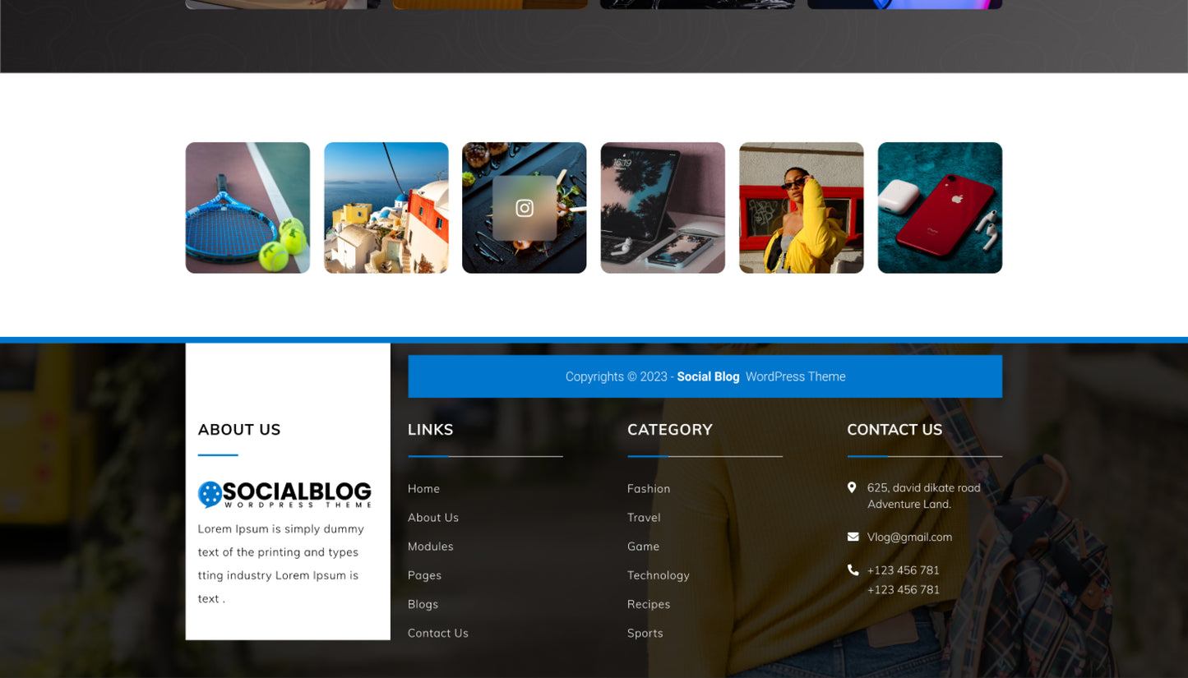
Task: Select the Technology category
Action: pyautogui.click(x=658, y=574)
